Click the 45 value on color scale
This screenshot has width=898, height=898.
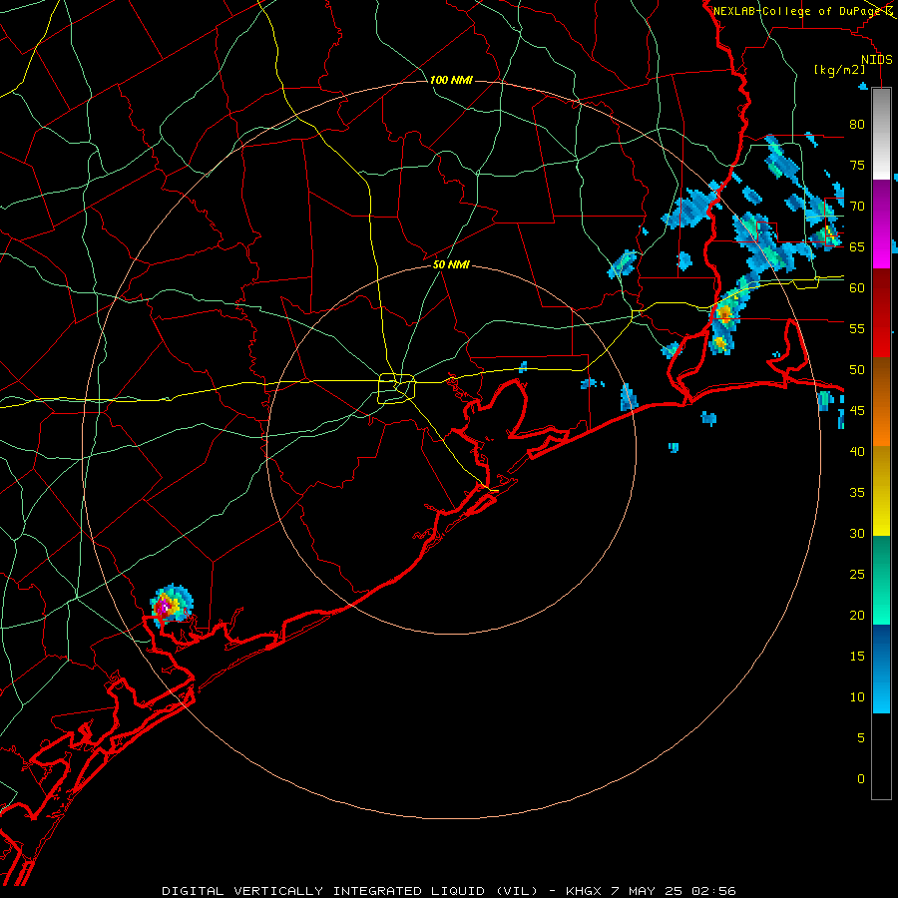point(857,411)
